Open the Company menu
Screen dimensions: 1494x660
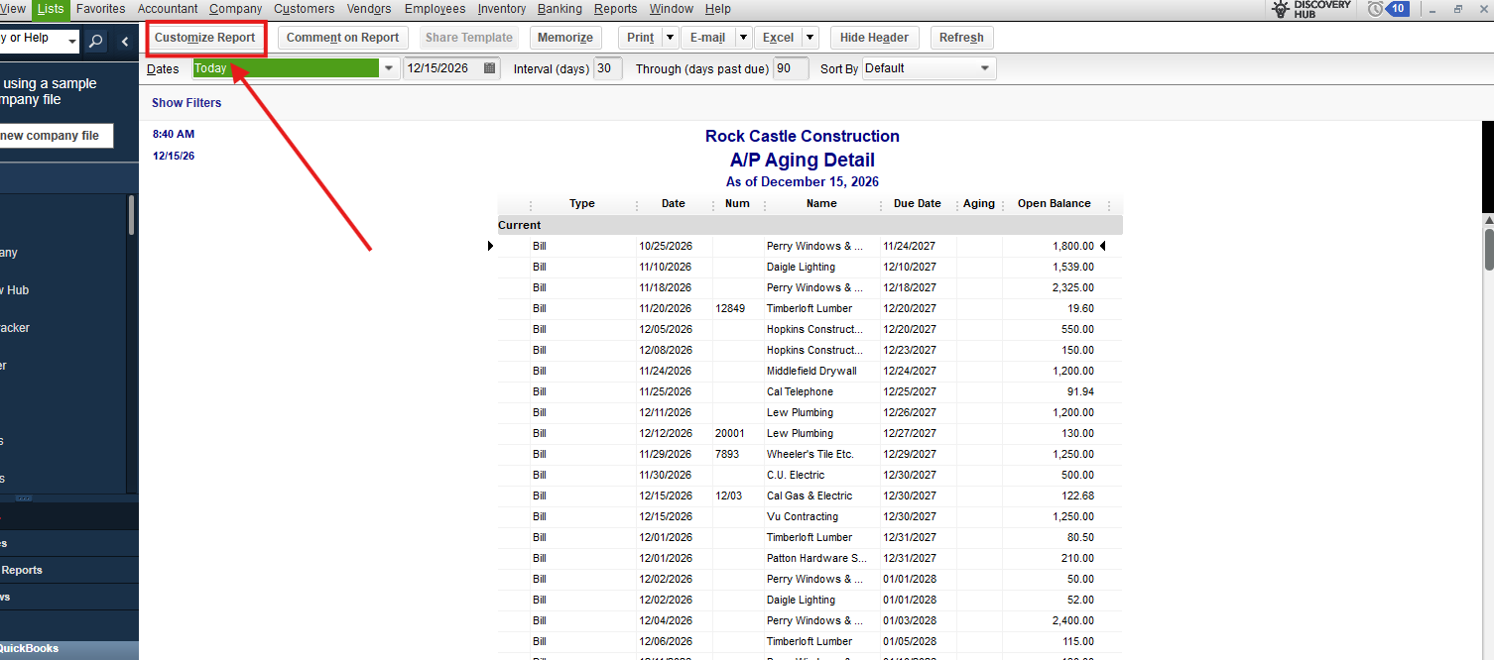click(236, 9)
